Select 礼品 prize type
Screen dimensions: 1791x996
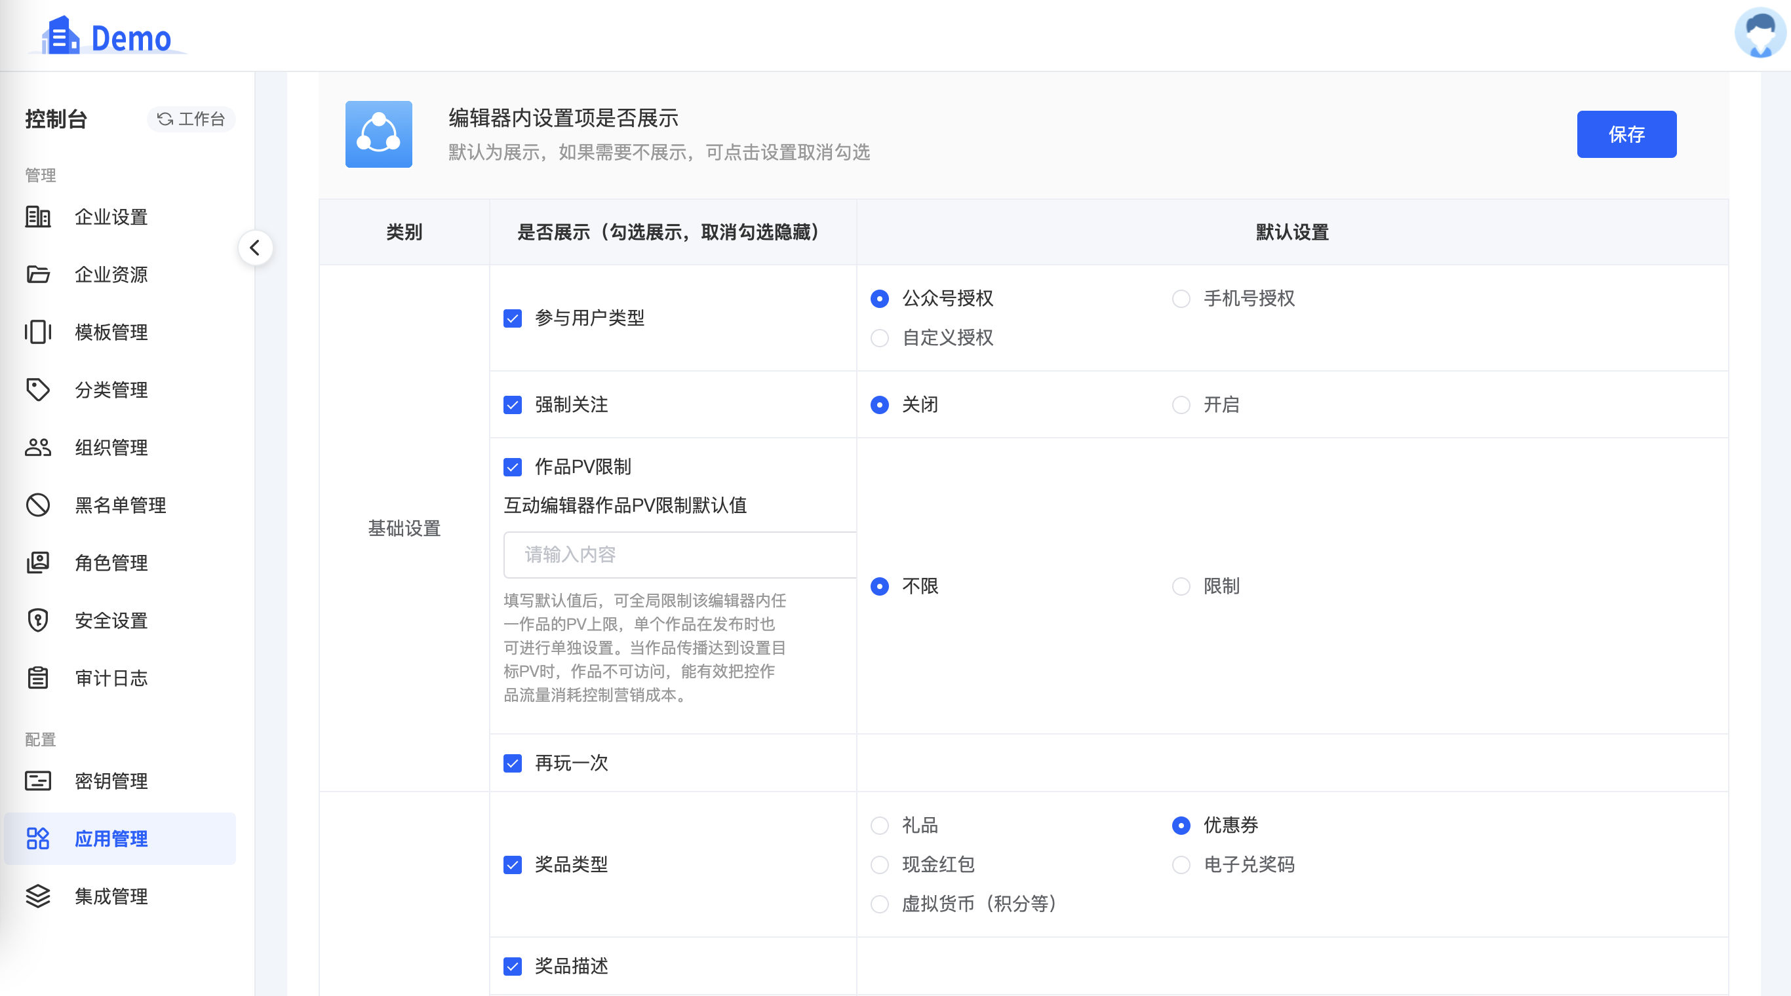(880, 826)
